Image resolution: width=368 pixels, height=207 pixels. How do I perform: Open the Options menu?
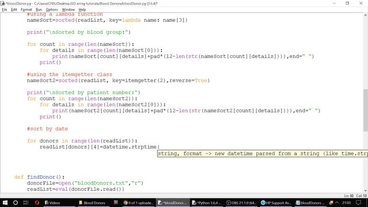pyautogui.click(x=52, y=10)
